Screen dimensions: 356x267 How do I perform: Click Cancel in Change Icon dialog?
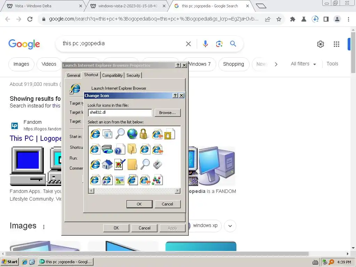click(167, 204)
